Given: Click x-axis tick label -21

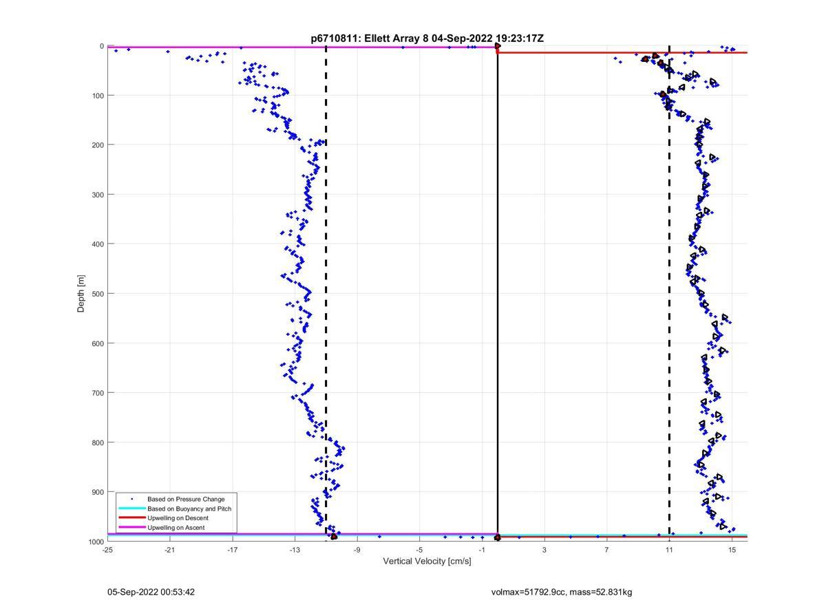Looking at the screenshot, I should coord(169,550).
